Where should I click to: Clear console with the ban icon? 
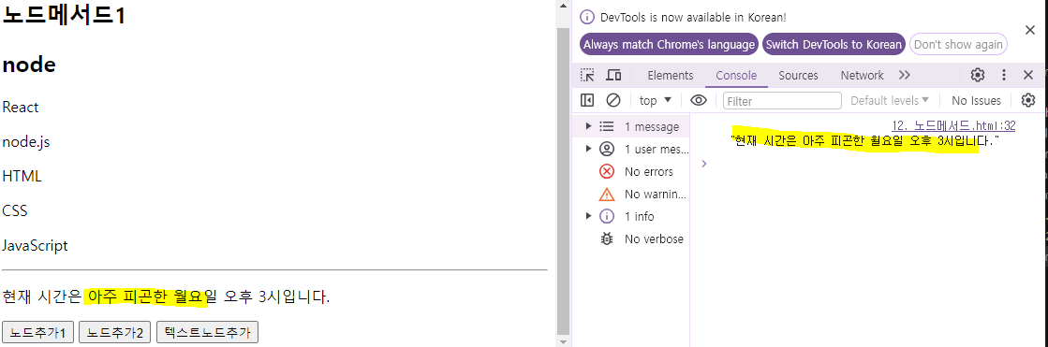point(613,100)
